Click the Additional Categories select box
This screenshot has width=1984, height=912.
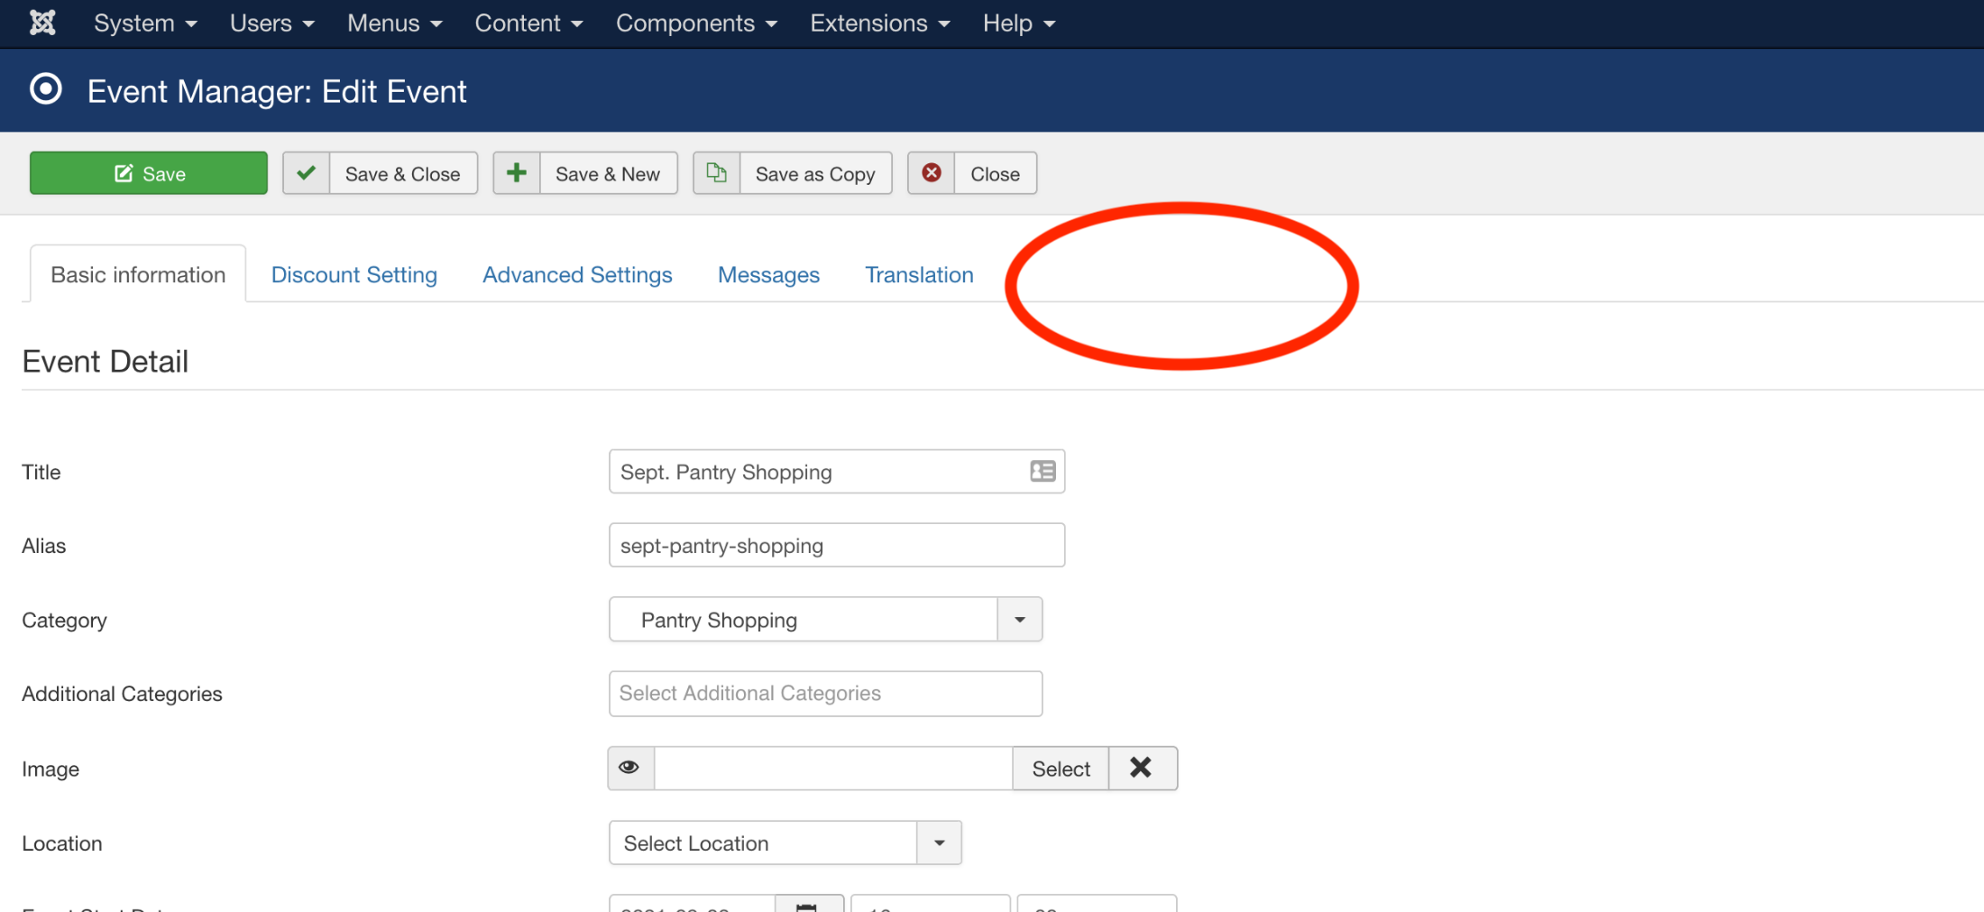coord(825,693)
